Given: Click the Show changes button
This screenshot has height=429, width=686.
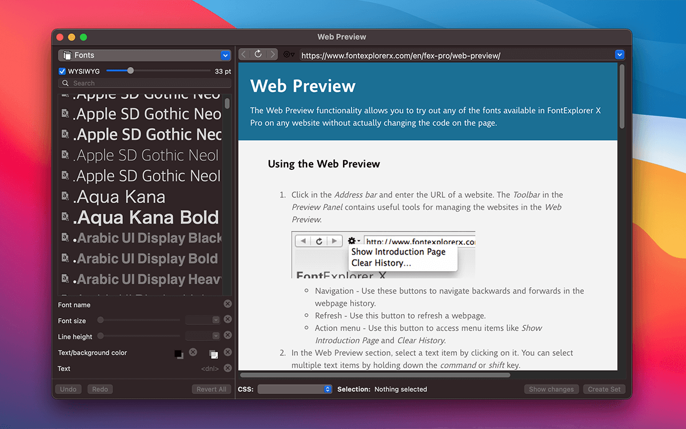Looking at the screenshot, I should tap(551, 389).
